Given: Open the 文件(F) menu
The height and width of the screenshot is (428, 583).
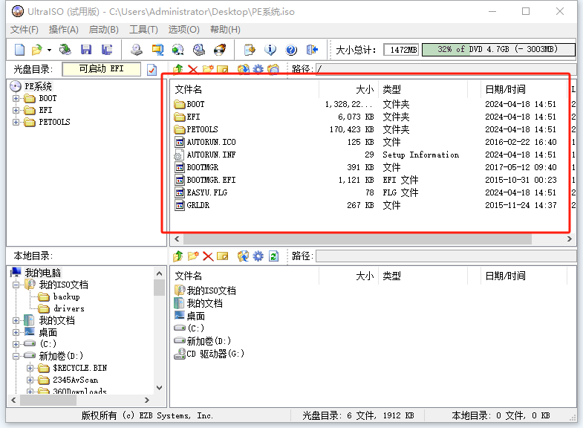Looking at the screenshot, I should (x=25, y=30).
